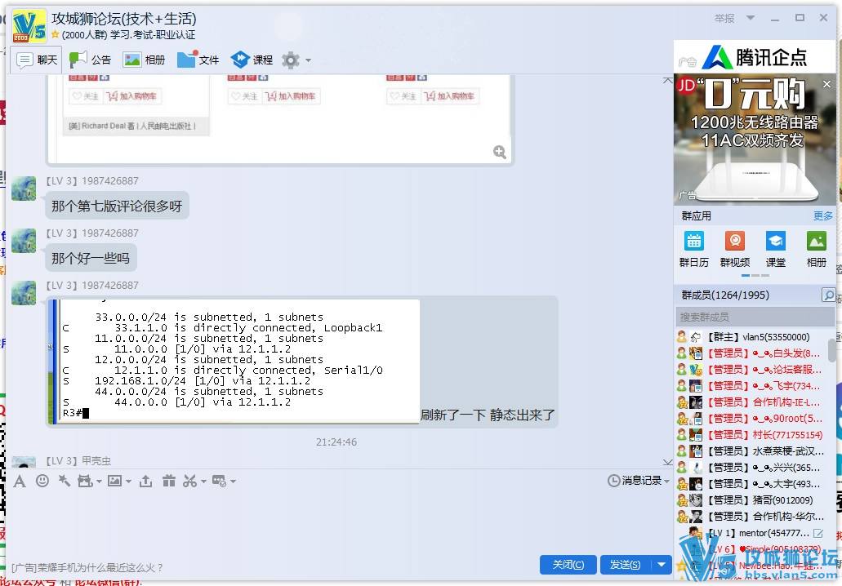Open the gift icon in chat toolbar
Image resolution: width=842 pixels, height=586 pixels.
(x=169, y=481)
